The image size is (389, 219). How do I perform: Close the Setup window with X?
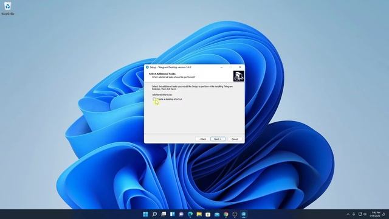[240, 67]
